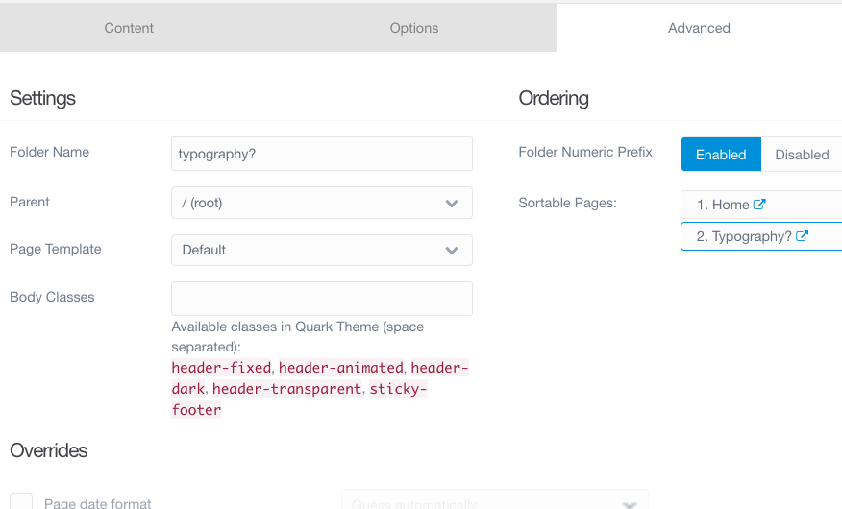
Task: Click the header-fixed class name
Action: pyautogui.click(x=221, y=368)
